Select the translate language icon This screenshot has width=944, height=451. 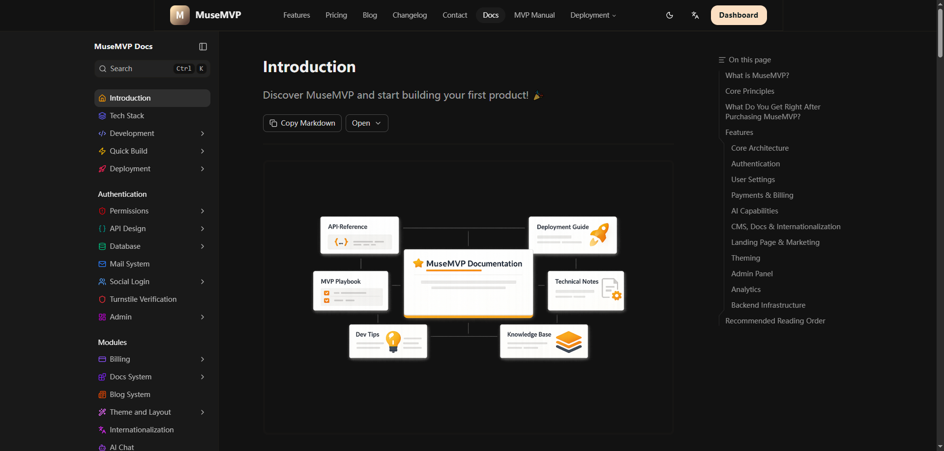[695, 15]
